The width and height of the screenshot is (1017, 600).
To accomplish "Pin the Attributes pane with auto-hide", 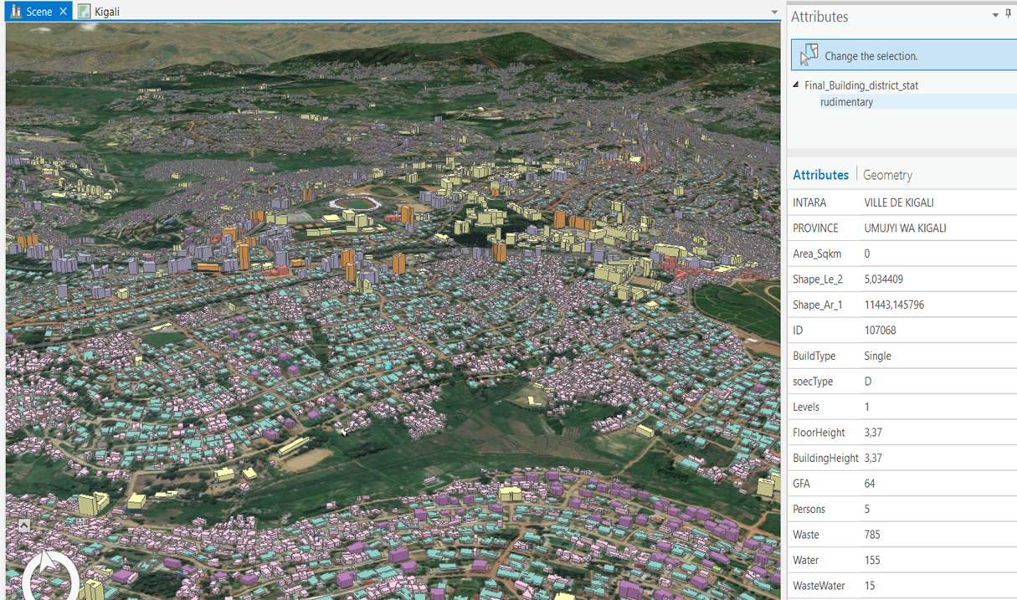I will point(1009,15).
